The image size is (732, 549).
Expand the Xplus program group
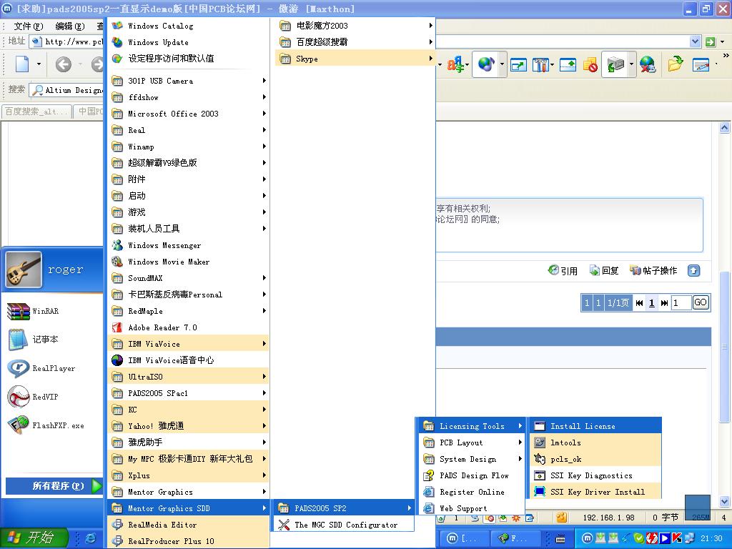tap(189, 475)
